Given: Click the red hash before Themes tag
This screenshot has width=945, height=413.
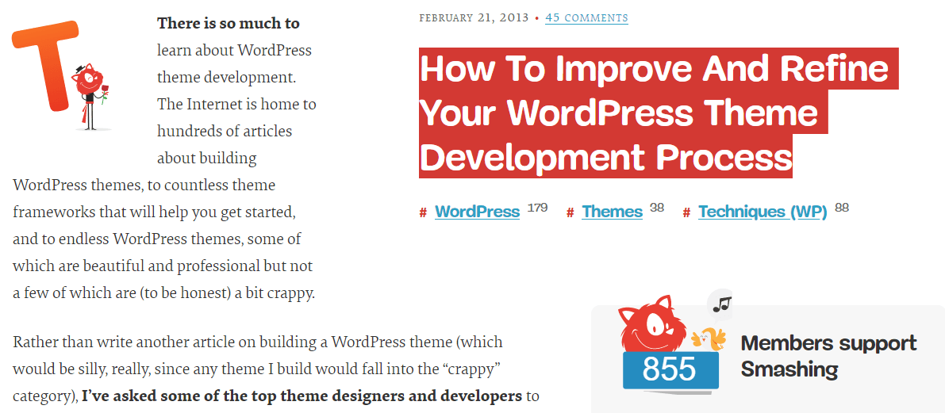Looking at the screenshot, I should 570,212.
